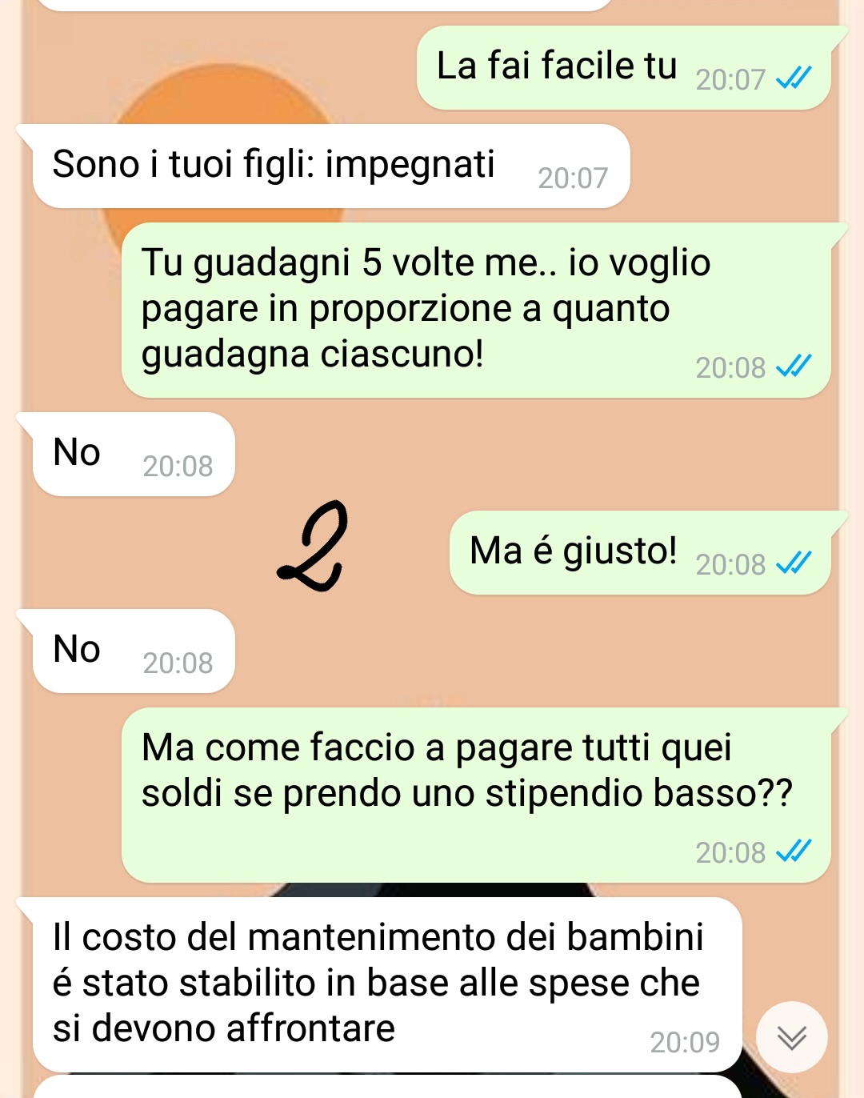864x1098 pixels.
Task: Tap the scroll-to-bottom double chevron button
Action: pos(792,1037)
